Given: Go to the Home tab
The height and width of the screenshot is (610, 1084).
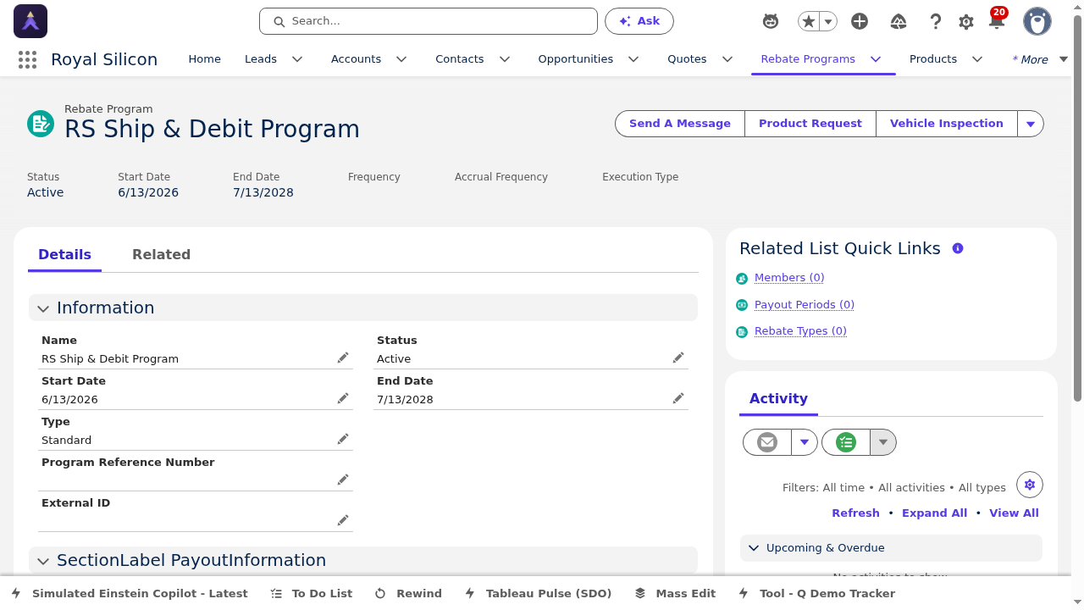Looking at the screenshot, I should pyautogui.click(x=204, y=59).
